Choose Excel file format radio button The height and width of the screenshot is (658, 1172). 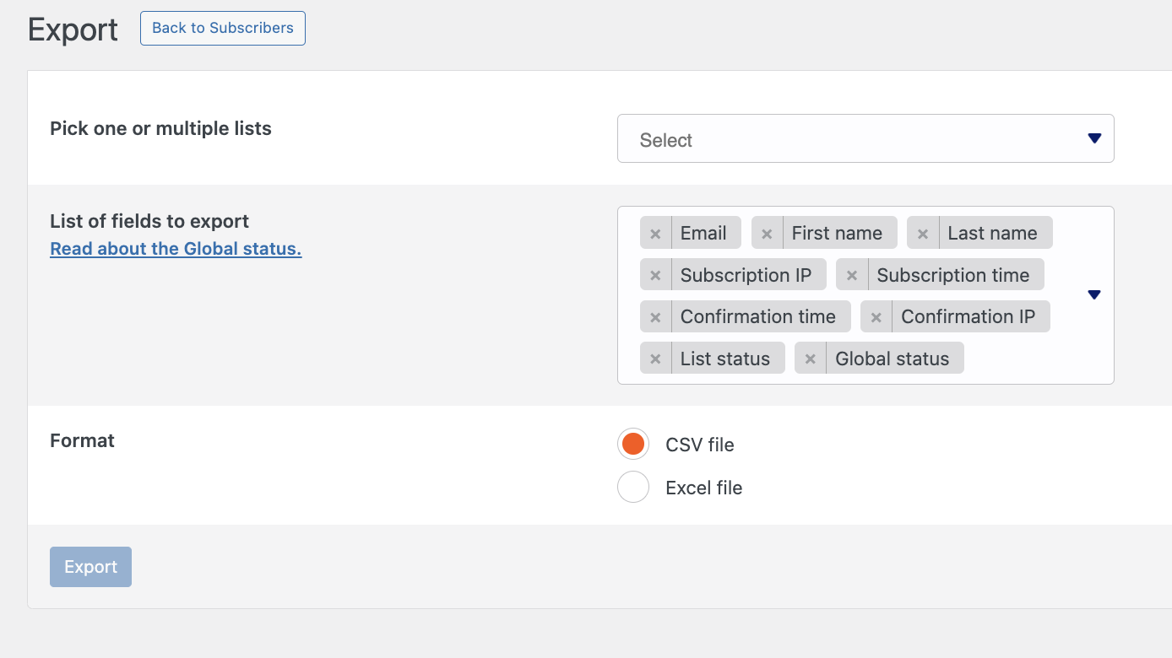pyautogui.click(x=633, y=488)
